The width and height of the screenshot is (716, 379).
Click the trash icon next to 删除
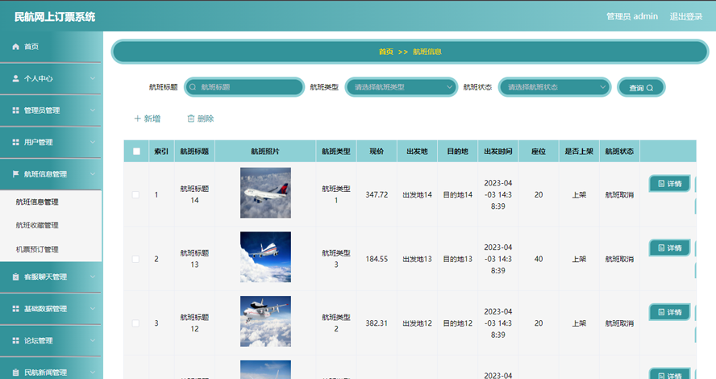[191, 119]
